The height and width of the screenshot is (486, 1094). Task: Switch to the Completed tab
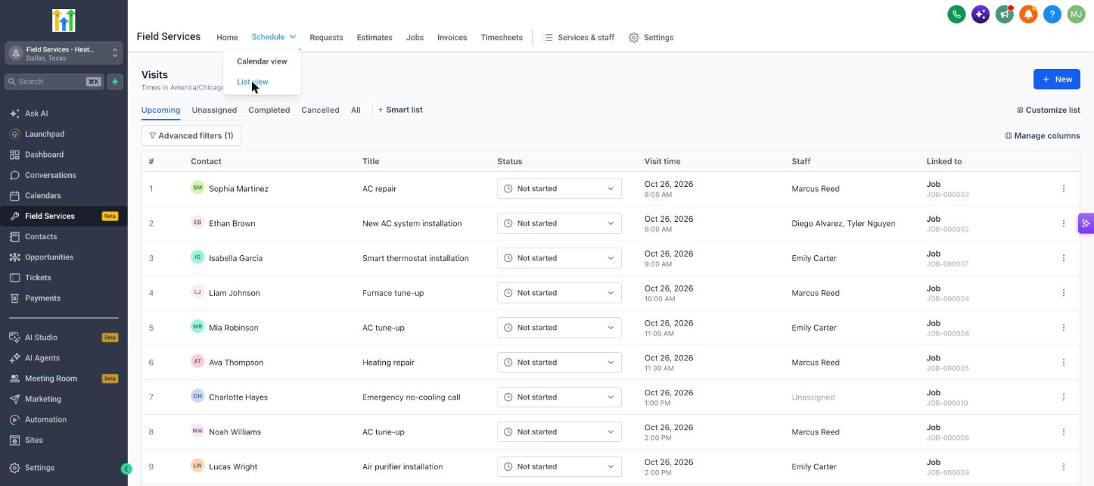click(x=269, y=110)
